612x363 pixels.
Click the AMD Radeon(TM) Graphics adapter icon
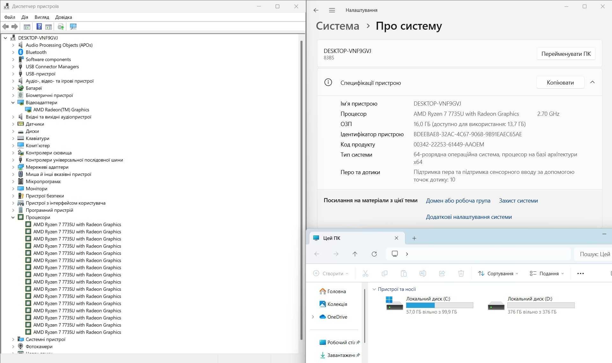(28, 109)
